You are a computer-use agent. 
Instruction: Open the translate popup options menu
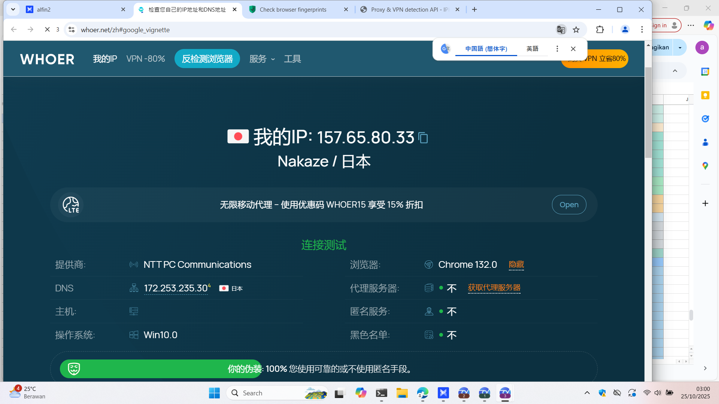click(557, 49)
